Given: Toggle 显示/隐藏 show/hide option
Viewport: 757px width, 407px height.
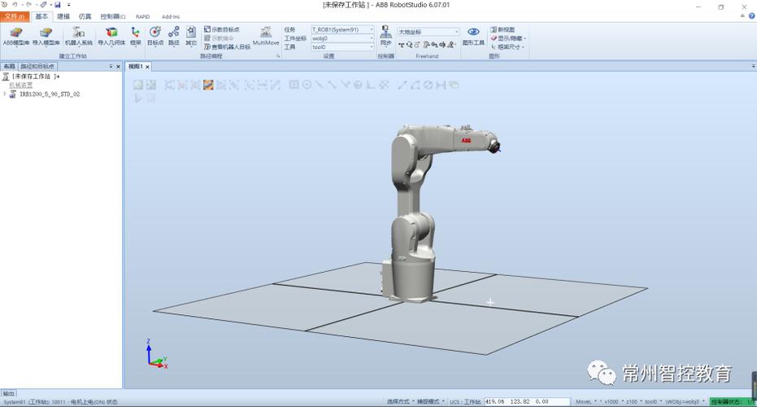Looking at the screenshot, I should coord(507,38).
